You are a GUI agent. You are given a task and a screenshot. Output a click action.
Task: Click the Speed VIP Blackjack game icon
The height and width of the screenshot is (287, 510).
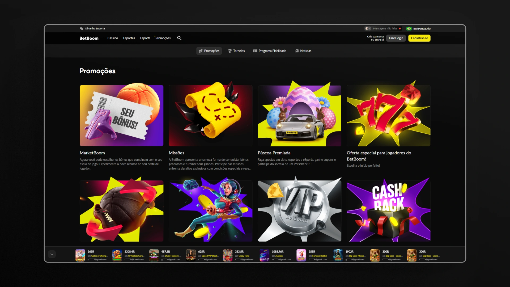191,255
